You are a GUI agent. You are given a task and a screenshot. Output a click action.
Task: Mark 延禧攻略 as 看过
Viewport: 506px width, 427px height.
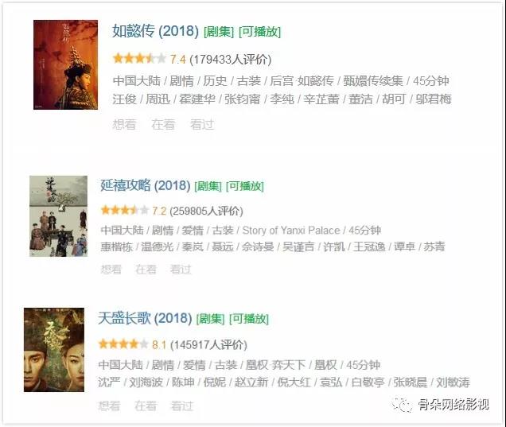181,270
